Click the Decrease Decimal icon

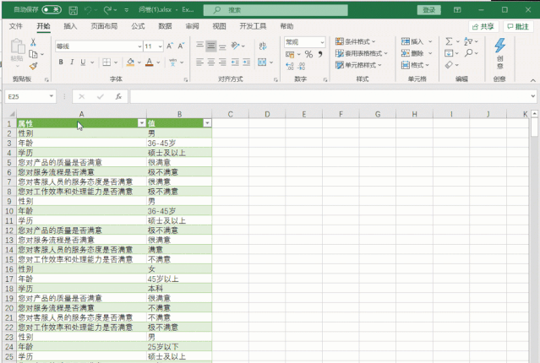[x=302, y=66]
